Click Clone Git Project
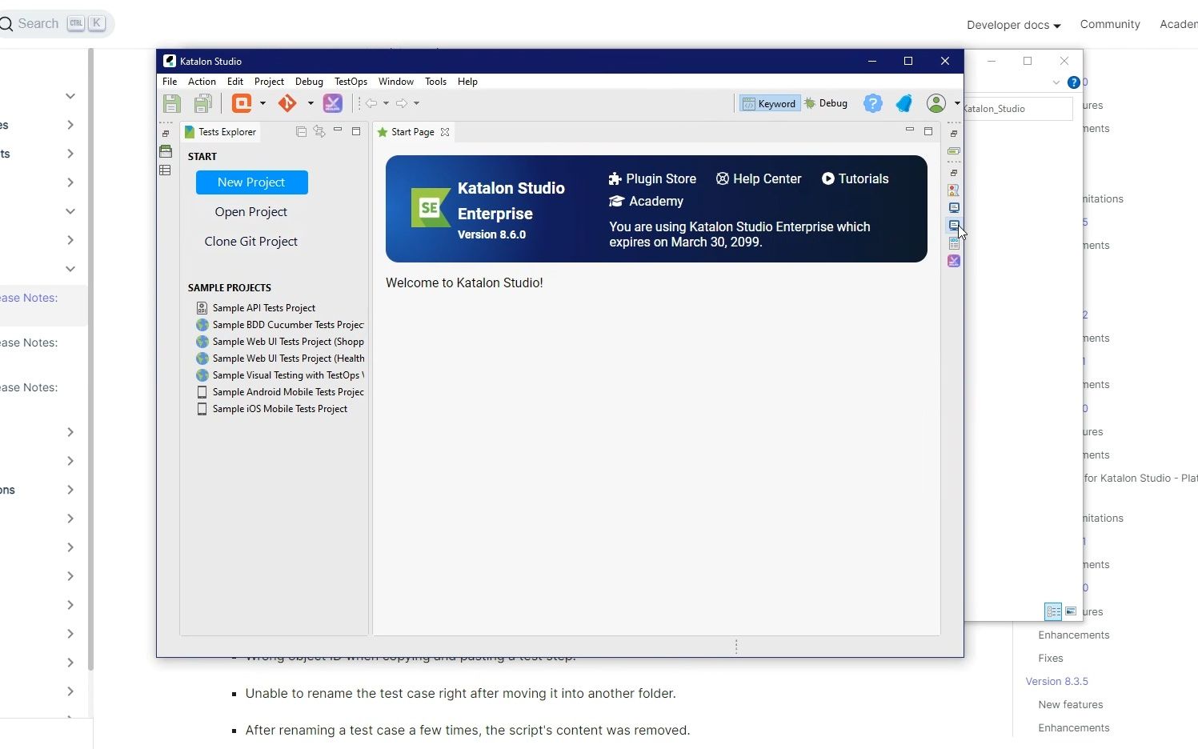The image size is (1198, 749). coord(250,242)
